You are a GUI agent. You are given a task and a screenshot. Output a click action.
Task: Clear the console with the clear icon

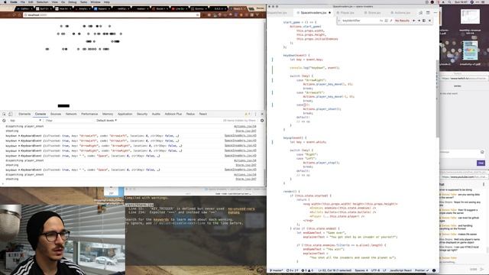[4, 121]
